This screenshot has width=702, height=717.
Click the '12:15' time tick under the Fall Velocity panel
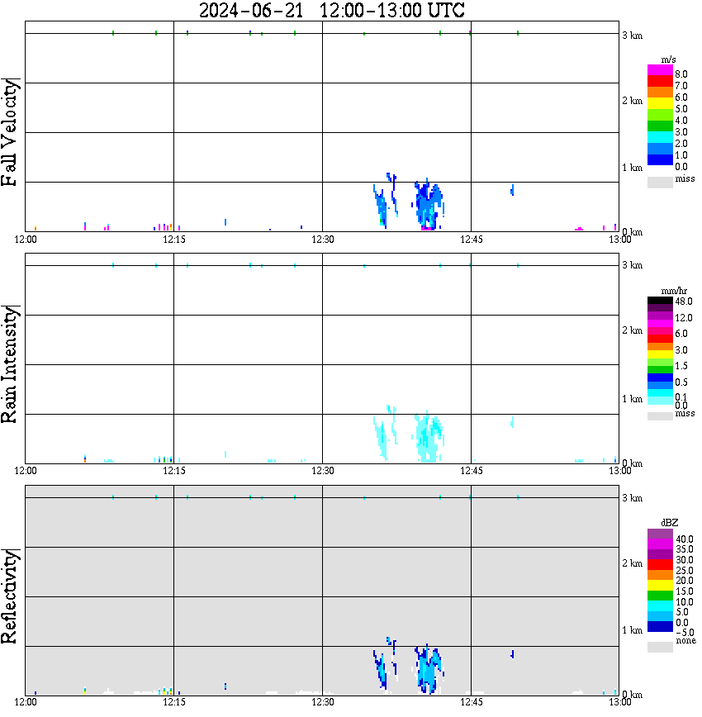coord(174,240)
